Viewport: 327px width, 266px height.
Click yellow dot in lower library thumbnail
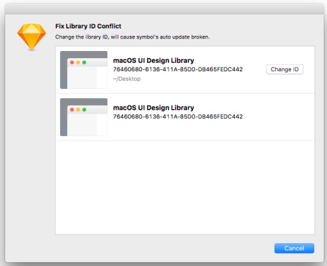[x=78, y=110]
